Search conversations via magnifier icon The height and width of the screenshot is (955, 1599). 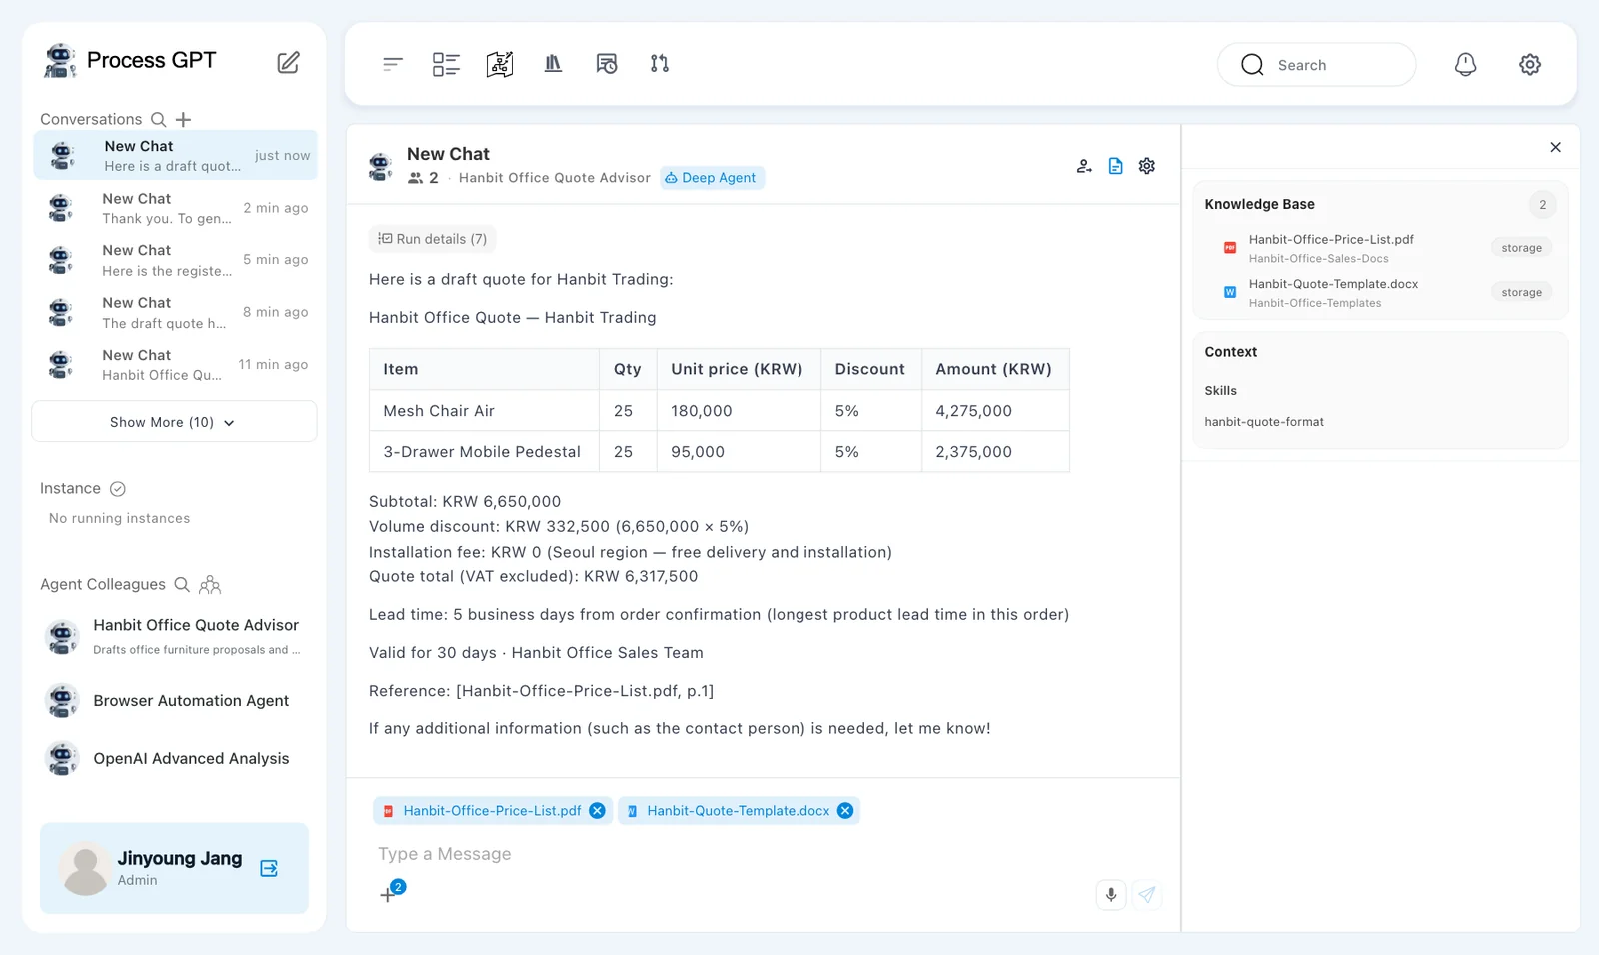(x=158, y=120)
